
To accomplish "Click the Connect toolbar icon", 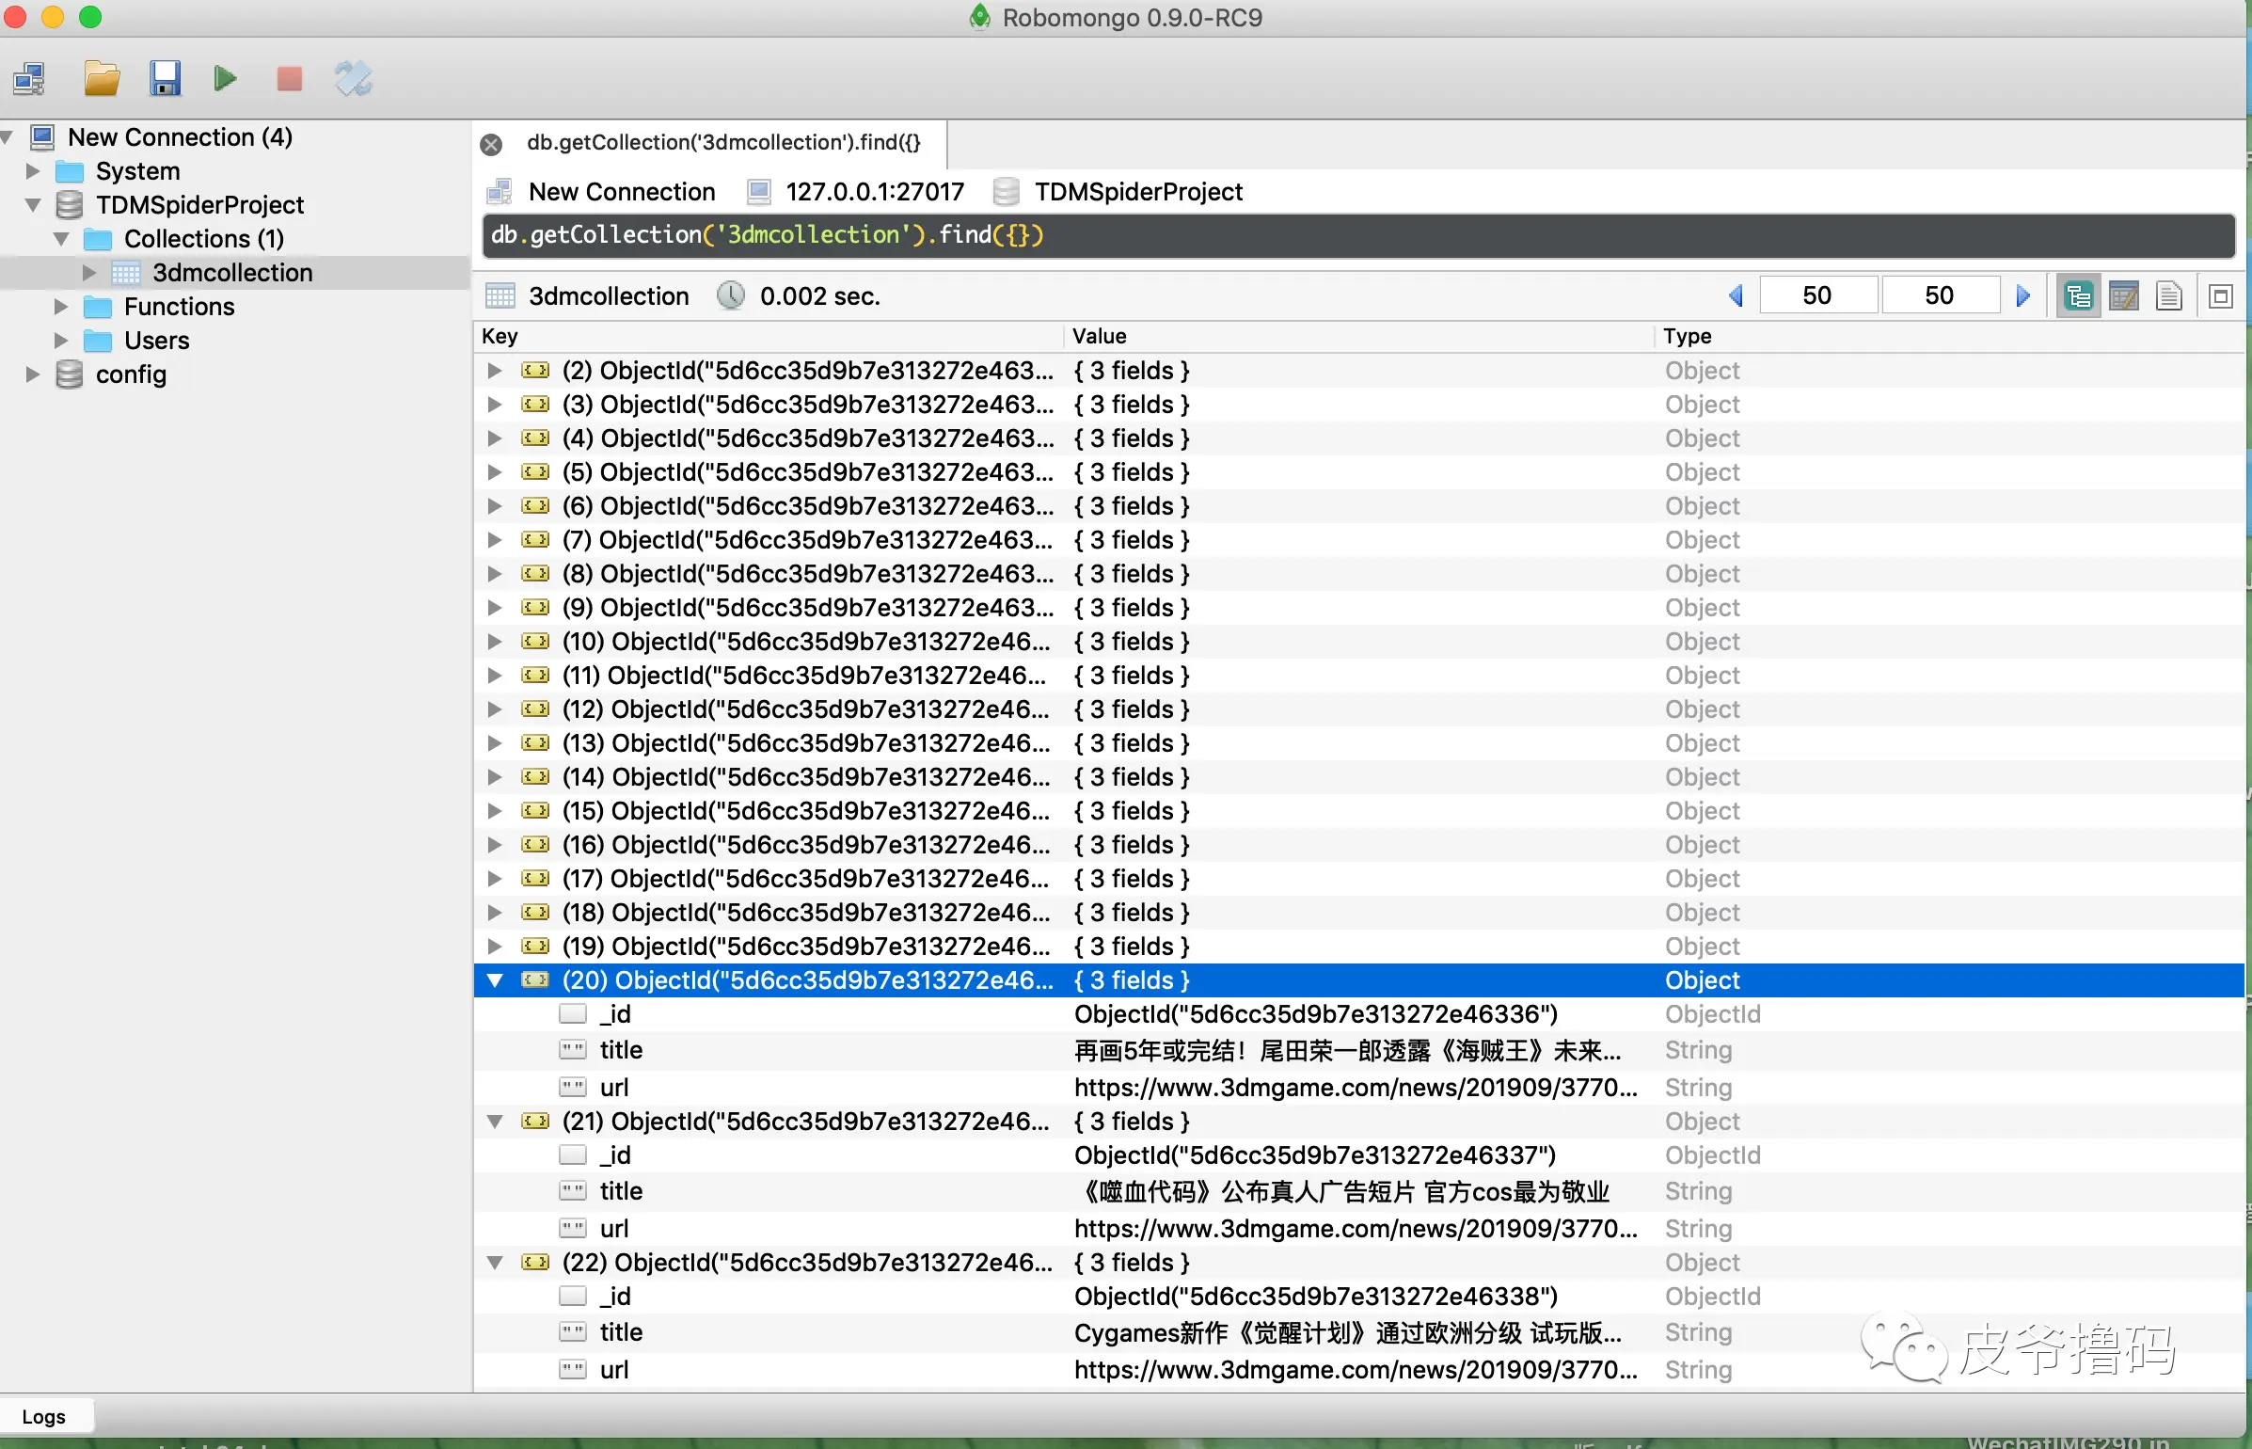I will point(30,79).
